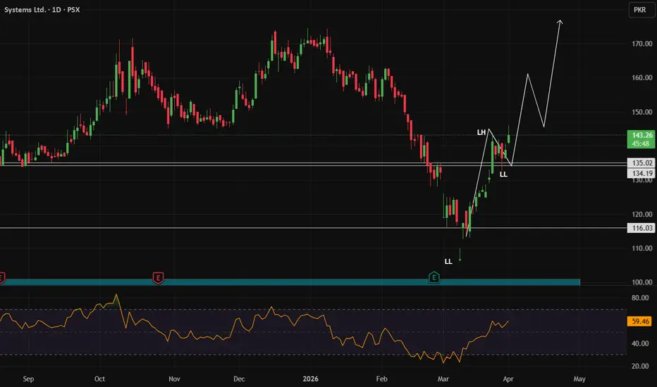Click the RSI 40.00 scale label

coord(640,343)
